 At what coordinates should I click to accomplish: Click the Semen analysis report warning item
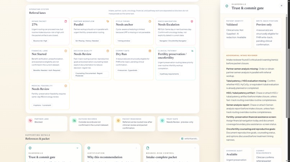click(253, 109)
